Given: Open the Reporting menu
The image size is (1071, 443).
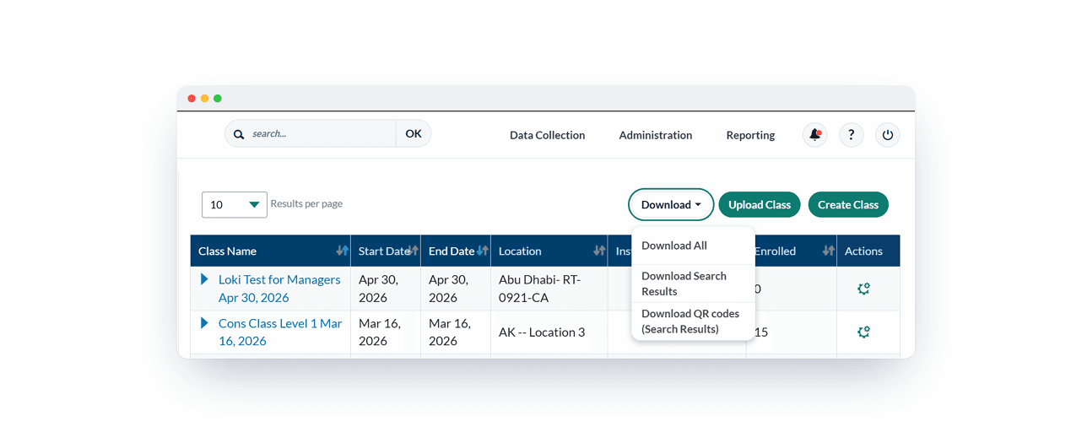Looking at the screenshot, I should click(750, 135).
